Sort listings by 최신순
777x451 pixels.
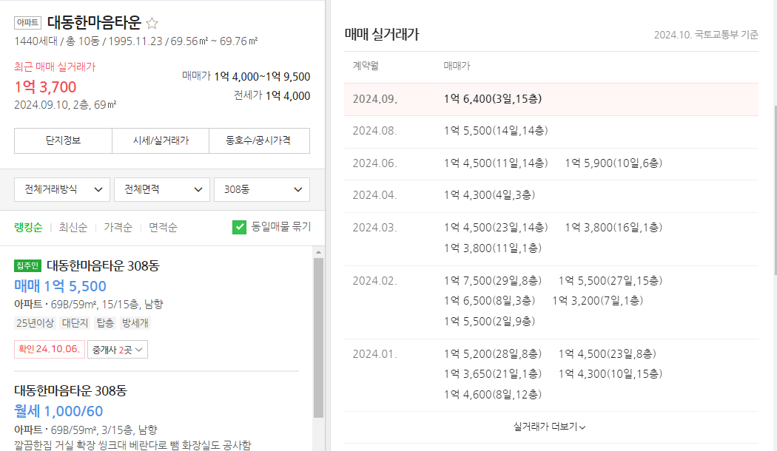coord(73,227)
